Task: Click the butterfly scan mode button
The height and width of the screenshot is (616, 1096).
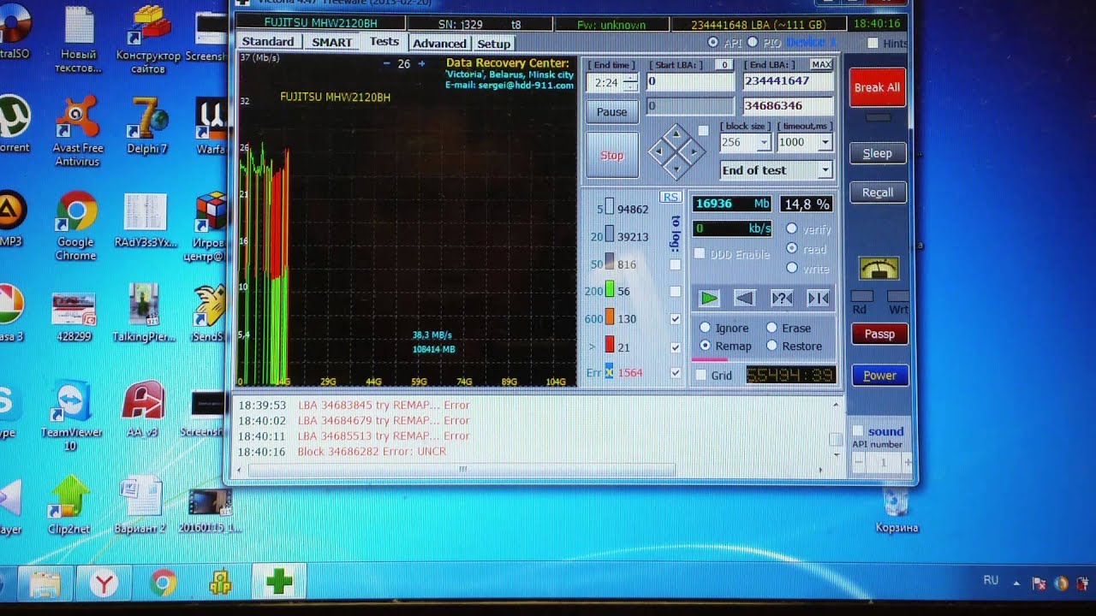Action: point(819,298)
